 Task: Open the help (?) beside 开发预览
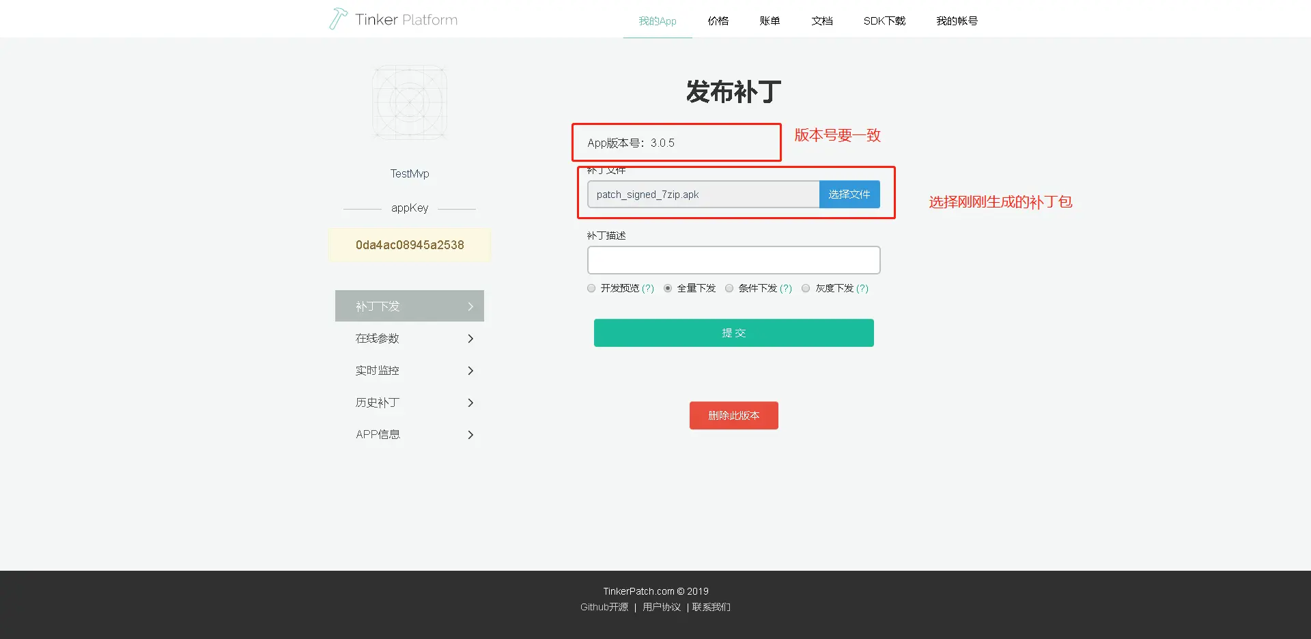648,288
